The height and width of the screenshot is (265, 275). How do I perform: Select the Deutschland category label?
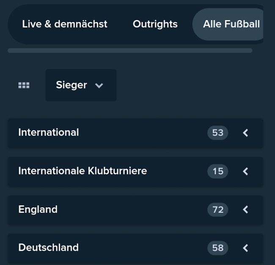(49, 248)
